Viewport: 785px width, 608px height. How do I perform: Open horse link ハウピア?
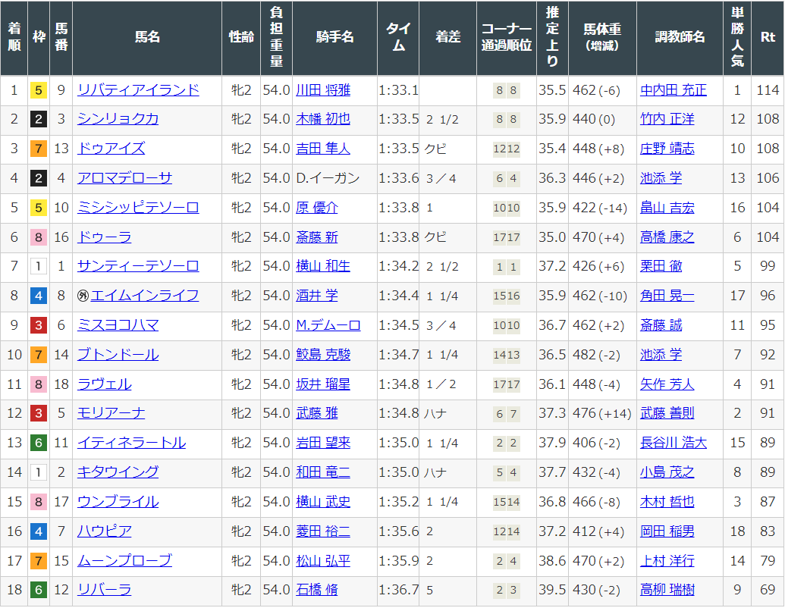coord(104,531)
